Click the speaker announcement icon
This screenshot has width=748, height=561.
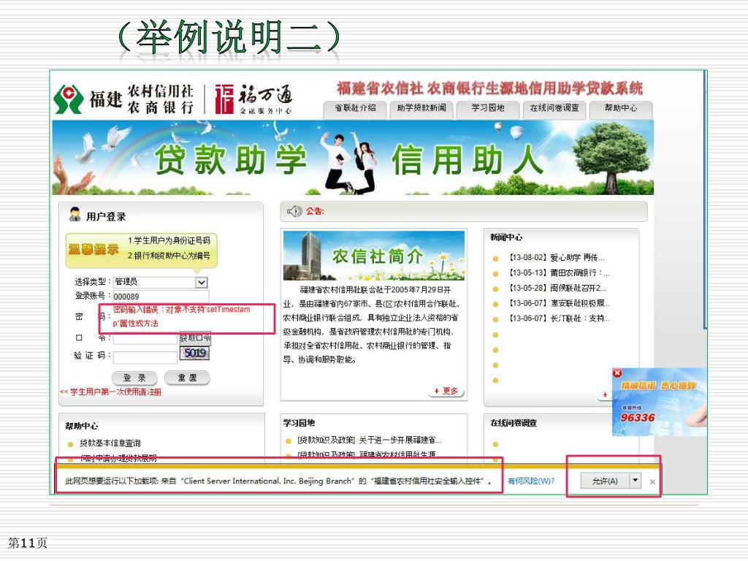tap(294, 211)
